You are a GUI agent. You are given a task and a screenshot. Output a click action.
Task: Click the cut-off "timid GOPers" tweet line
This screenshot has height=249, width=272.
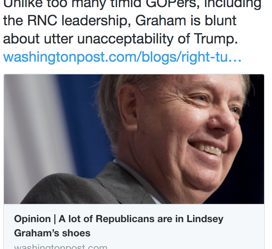132,4
